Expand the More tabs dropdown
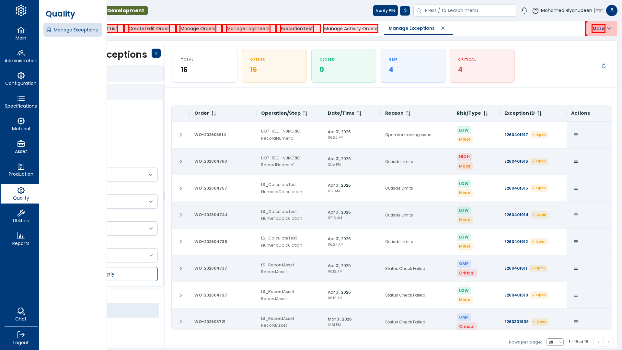622x350 pixels. click(602, 29)
